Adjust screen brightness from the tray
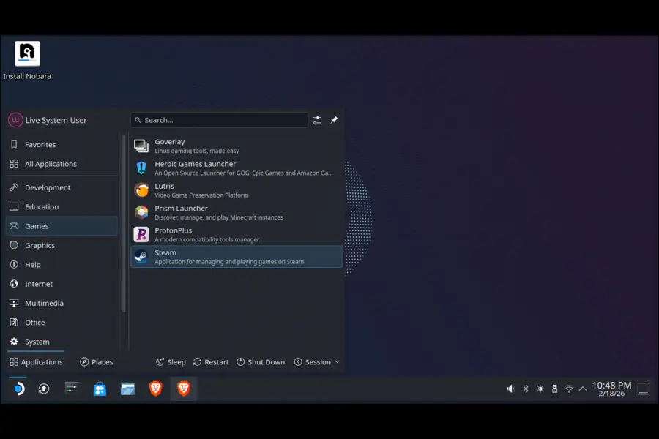 point(540,389)
